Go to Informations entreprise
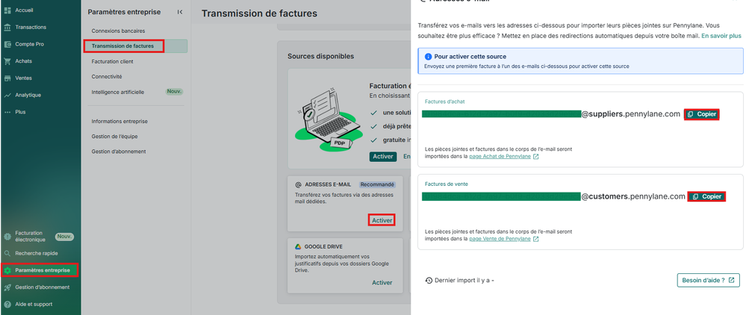 (119, 121)
